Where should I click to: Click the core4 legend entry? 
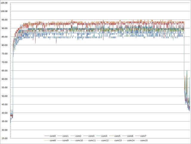tap(105, 136)
